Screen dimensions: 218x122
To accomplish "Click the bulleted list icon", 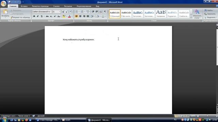I will [x=76, y=12].
